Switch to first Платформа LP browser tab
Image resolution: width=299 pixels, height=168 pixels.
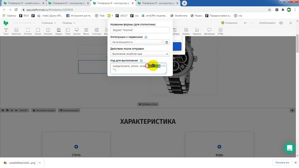point(24,3)
